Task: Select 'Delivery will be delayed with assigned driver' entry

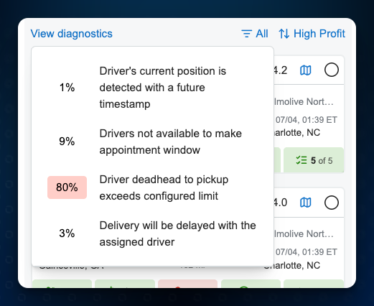Action: pos(152,233)
